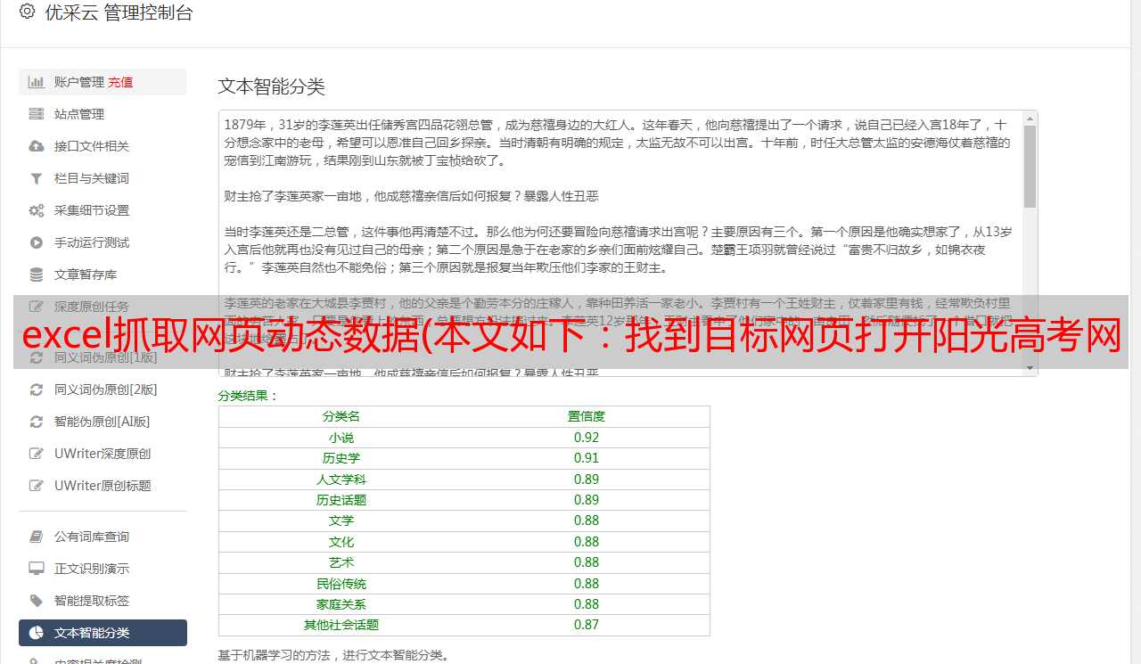Click the 优采云 管理控制台 title
Screen dimensions: 1141x664
pos(119,12)
